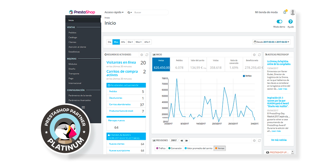Select the Mes-1 period button
The height and width of the screenshot is (166, 314).
tap(139, 42)
